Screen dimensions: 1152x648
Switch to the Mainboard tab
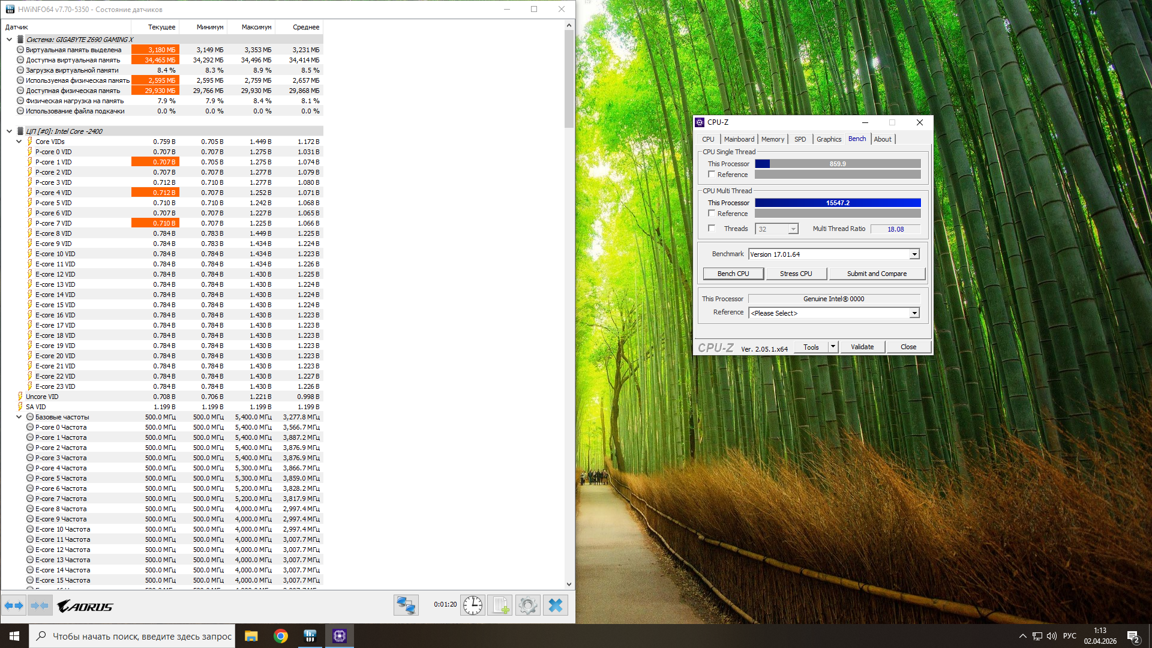(739, 139)
